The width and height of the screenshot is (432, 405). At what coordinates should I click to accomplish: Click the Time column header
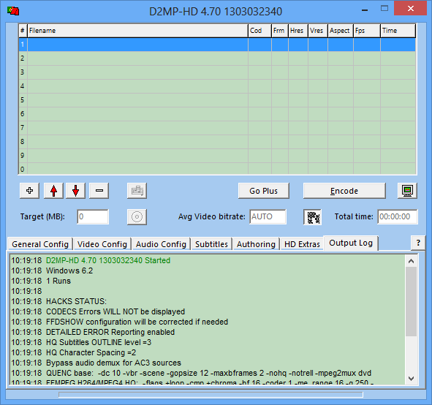(x=398, y=31)
